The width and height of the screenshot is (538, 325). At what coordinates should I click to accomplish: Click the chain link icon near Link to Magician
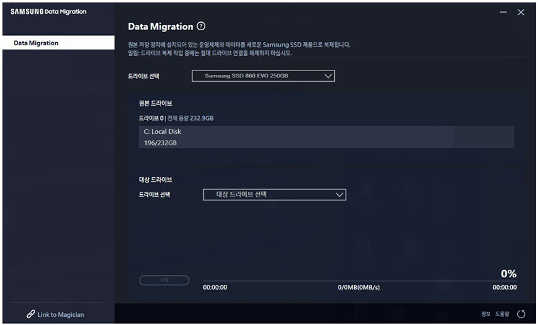[x=31, y=314]
